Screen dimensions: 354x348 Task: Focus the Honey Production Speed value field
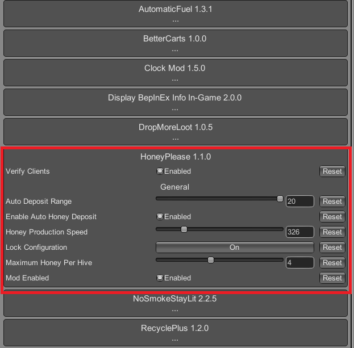point(300,232)
